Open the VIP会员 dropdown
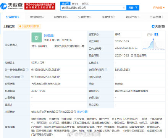Viewport: 168px width, 138px height. pyautogui.click(x=158, y=8)
